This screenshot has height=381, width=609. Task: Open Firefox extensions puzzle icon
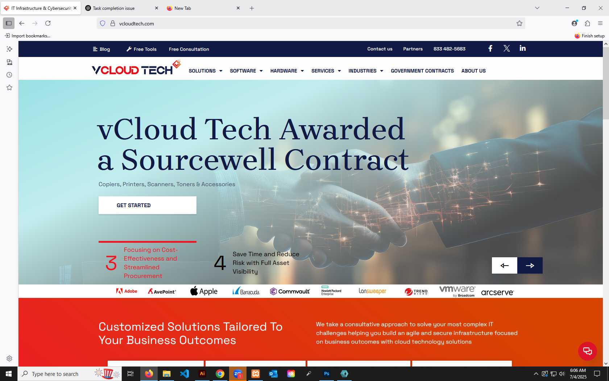[x=587, y=23]
